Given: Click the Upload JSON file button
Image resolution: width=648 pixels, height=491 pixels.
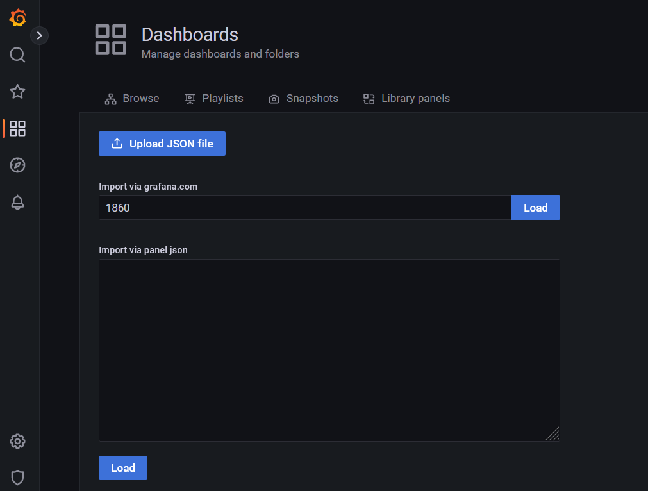Looking at the screenshot, I should click(x=162, y=144).
